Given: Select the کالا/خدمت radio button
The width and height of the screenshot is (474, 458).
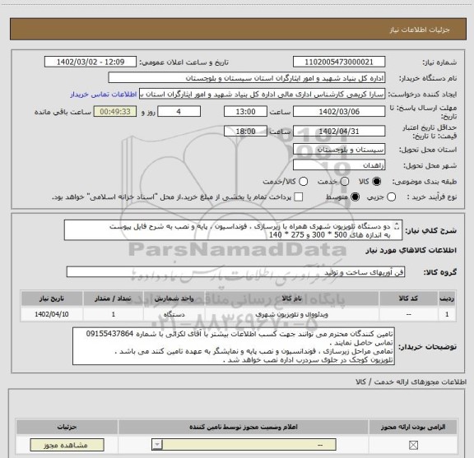Looking at the screenshot, I should tap(303, 182).
